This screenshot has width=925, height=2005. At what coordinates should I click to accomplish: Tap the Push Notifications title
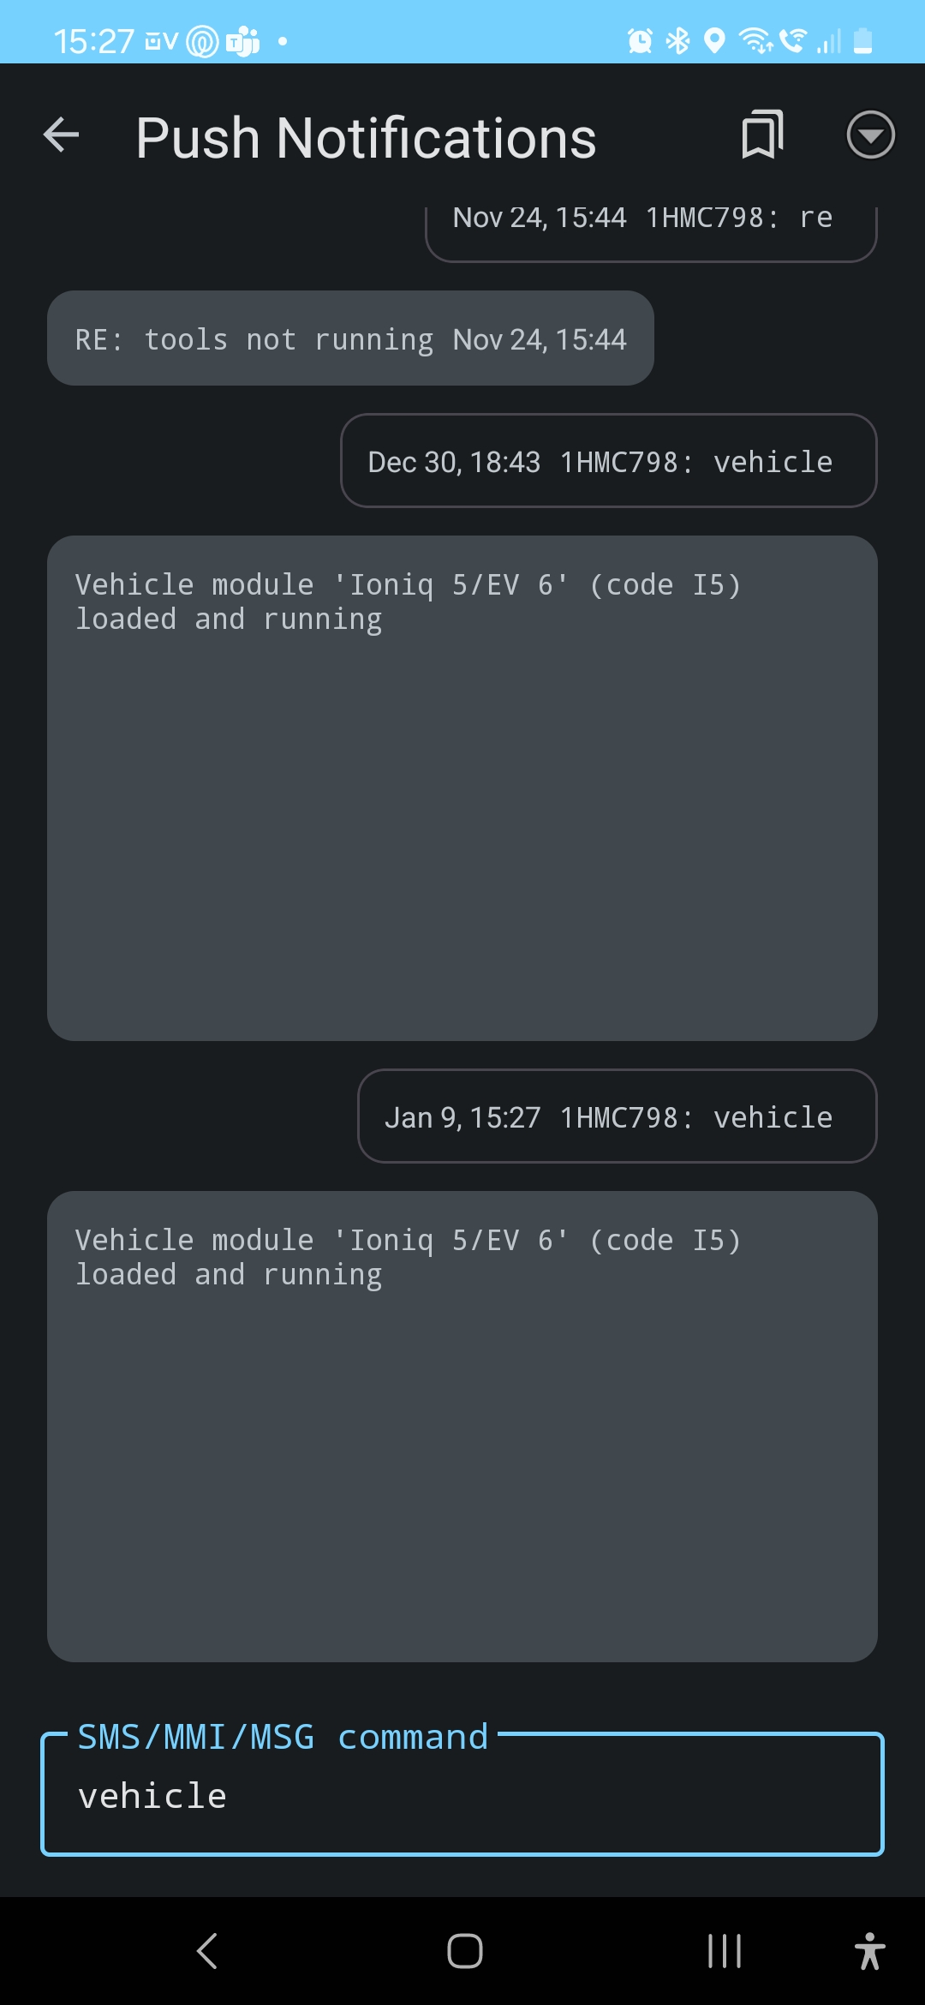(x=366, y=138)
